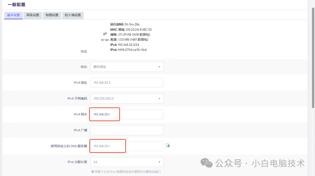
Task: Click the 自定义 DNS 服务器 input field
Action: pyautogui.click(x=127, y=146)
